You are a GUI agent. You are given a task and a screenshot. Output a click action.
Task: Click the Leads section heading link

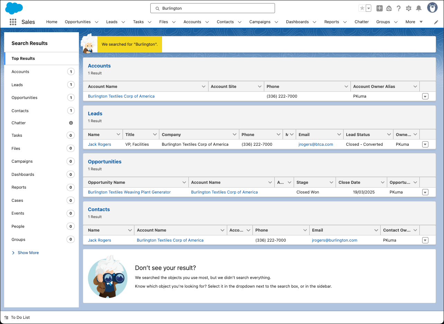click(95, 114)
